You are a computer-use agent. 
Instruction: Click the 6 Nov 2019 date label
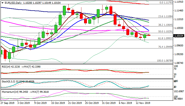pos(125,103)
